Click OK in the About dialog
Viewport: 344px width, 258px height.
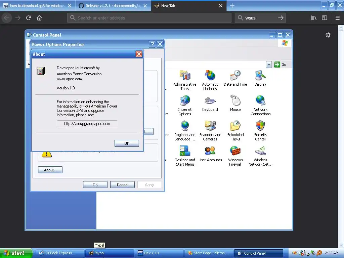pyautogui.click(x=127, y=143)
